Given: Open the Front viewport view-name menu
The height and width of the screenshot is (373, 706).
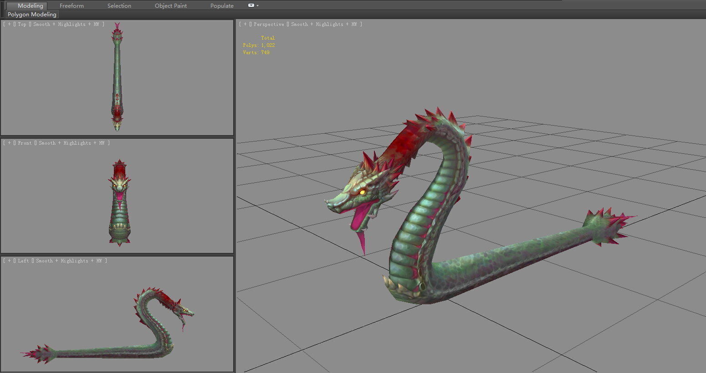Looking at the screenshot, I should tap(25, 143).
